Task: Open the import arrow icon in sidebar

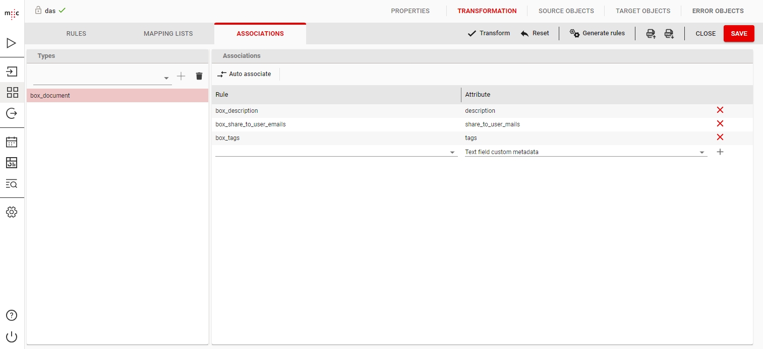Action: pyautogui.click(x=12, y=72)
